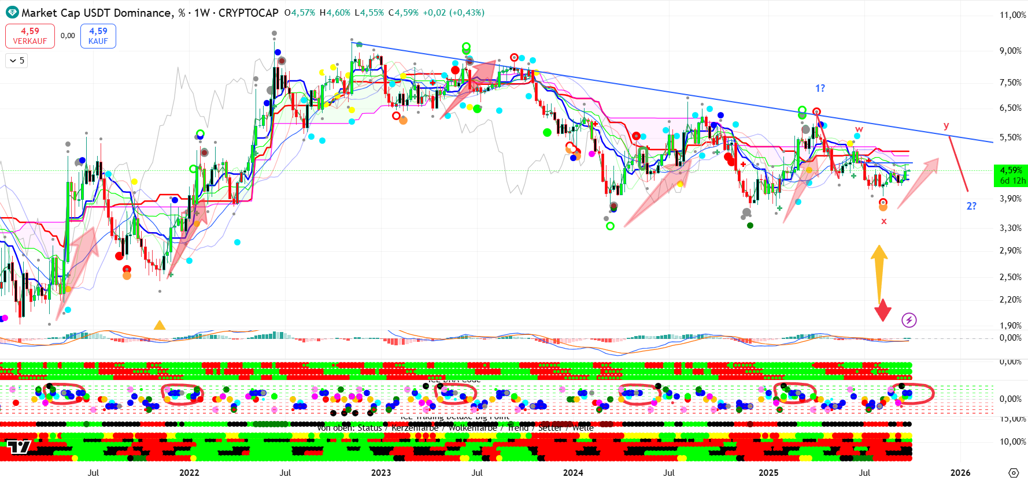This screenshot has height=481, width=1028.
Task: Select the blue '1?' text annotation
Action: click(820, 88)
